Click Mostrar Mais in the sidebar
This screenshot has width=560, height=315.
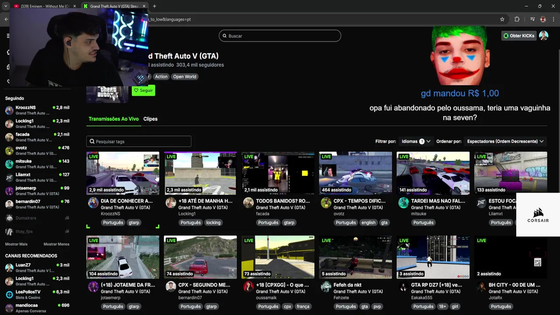(x=16, y=244)
